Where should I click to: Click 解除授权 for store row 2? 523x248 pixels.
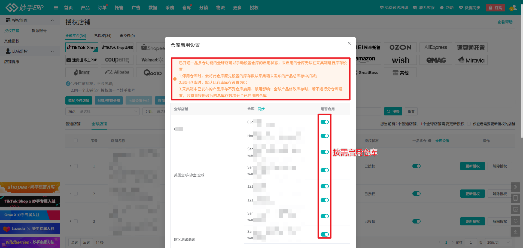[x=500, y=194]
